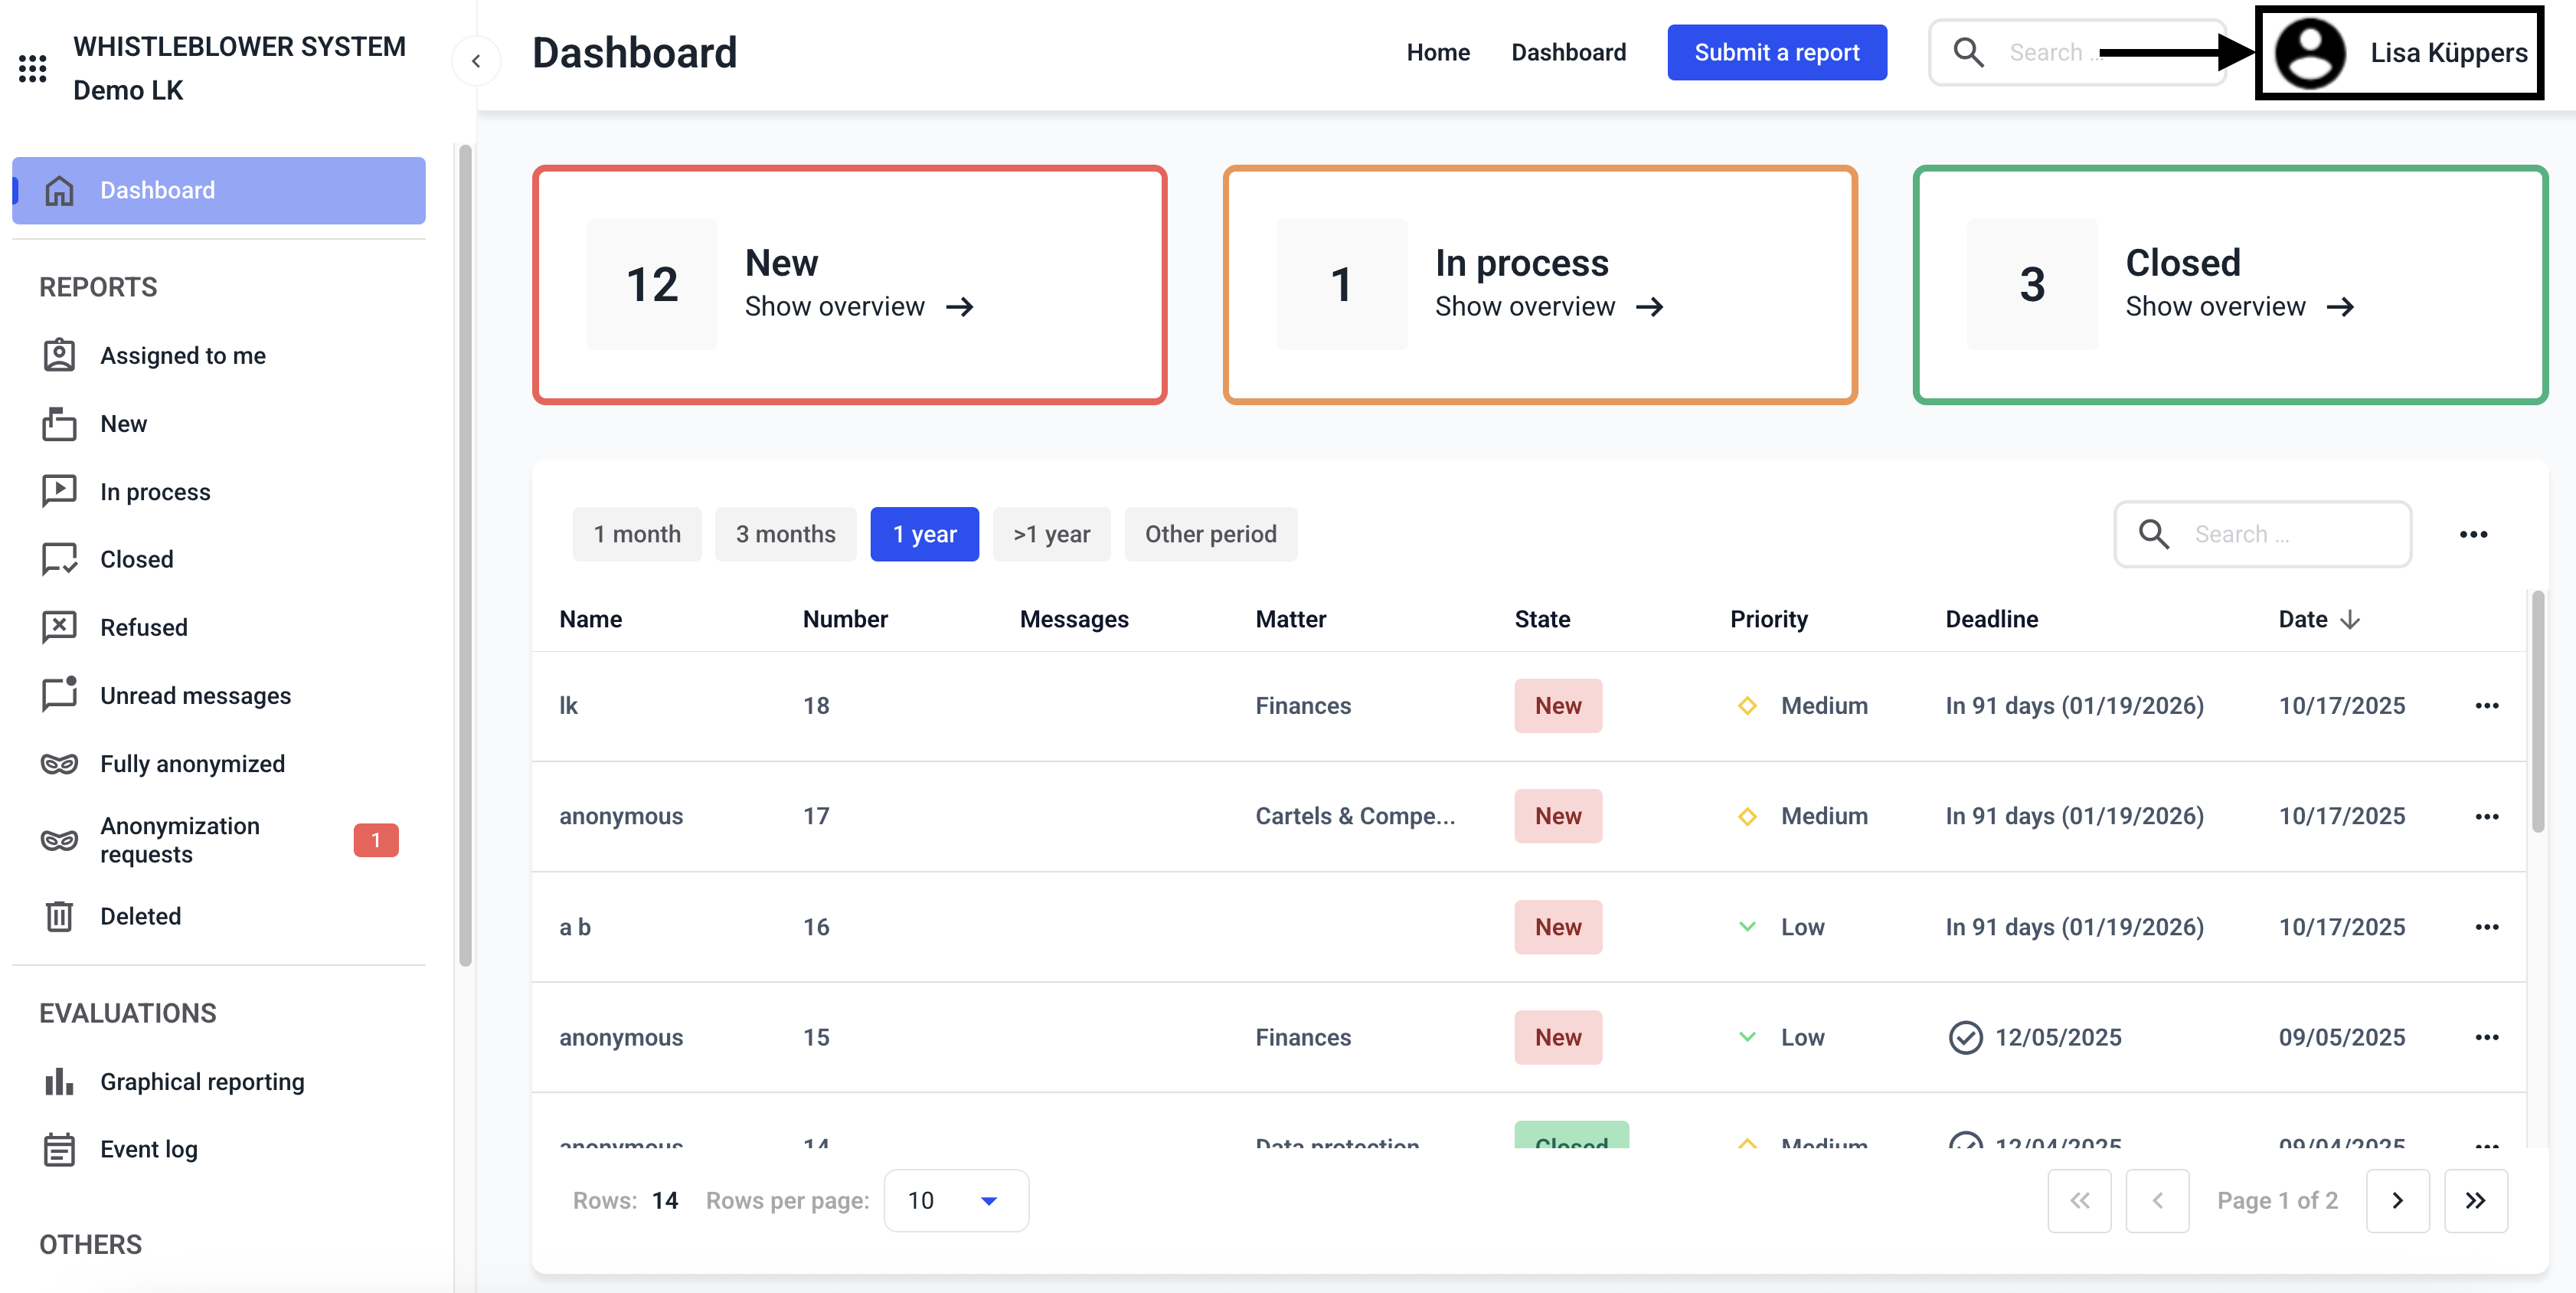The height and width of the screenshot is (1293, 2576).
Task: Collapse the sidebar with the chevron
Action: pyautogui.click(x=476, y=61)
